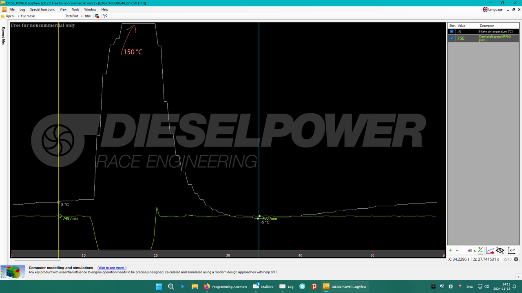The height and width of the screenshot is (293, 522).
Task: Open the View menu
Action: point(63,9)
